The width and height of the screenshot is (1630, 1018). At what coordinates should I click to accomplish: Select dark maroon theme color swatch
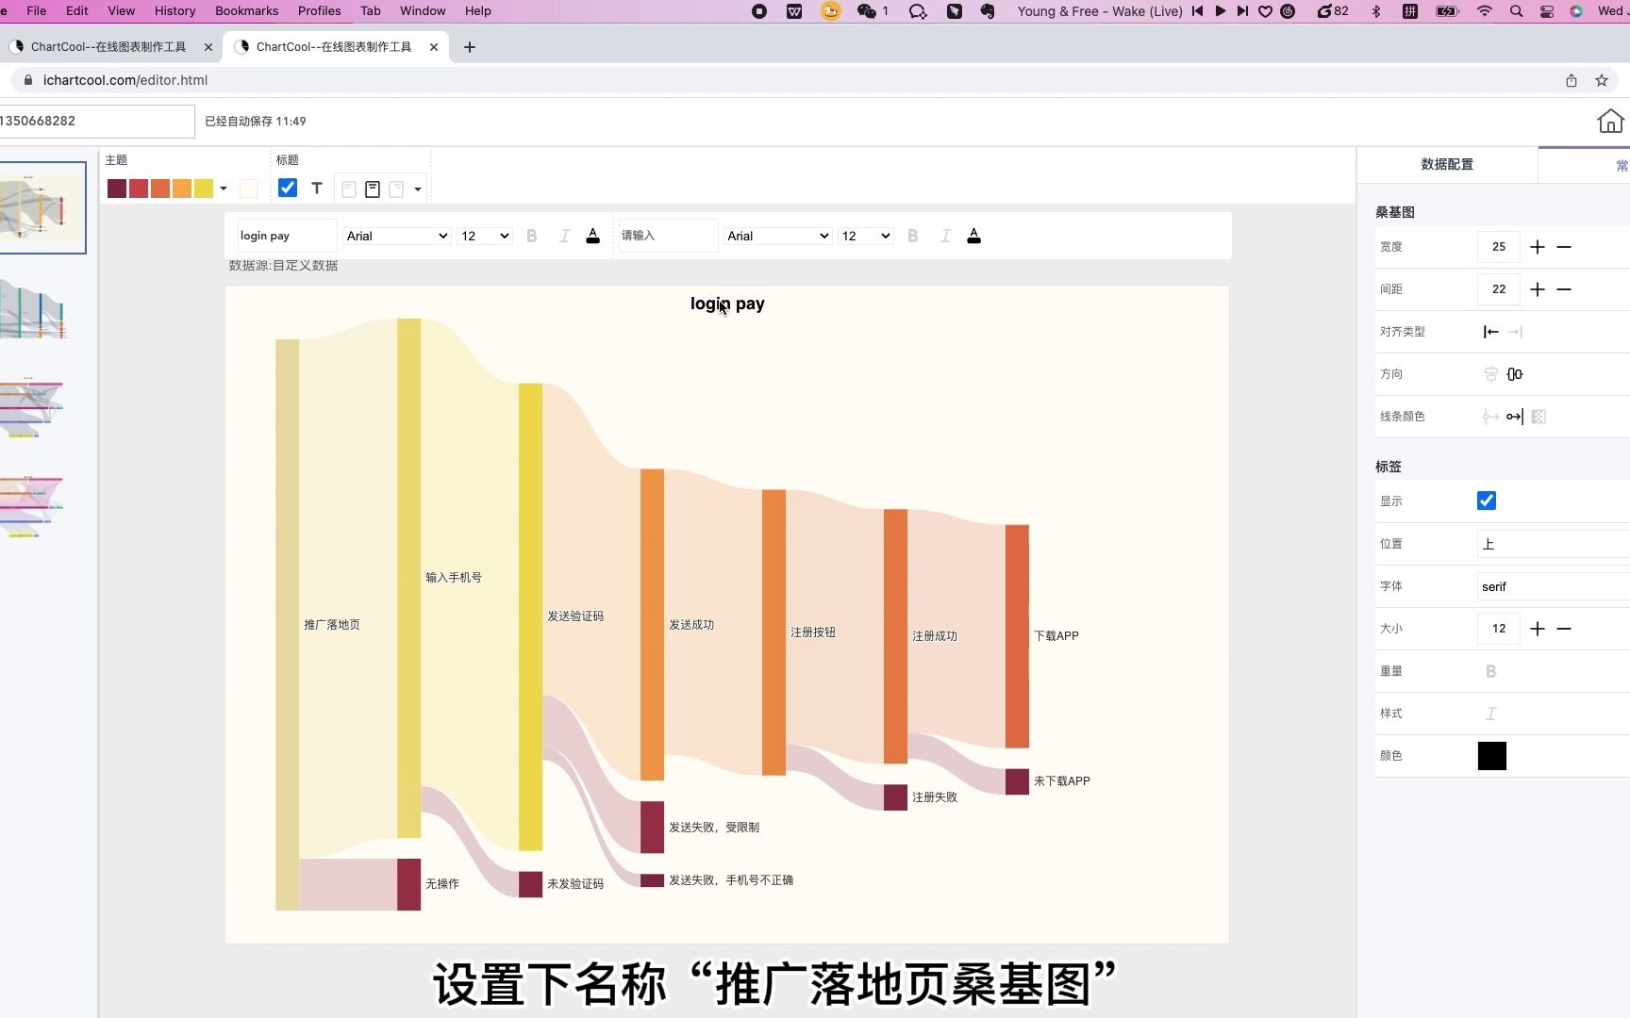(117, 189)
